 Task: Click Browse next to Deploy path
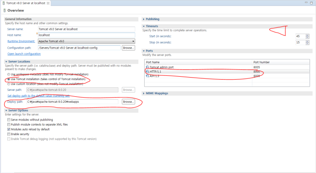pyautogui.click(x=128, y=102)
